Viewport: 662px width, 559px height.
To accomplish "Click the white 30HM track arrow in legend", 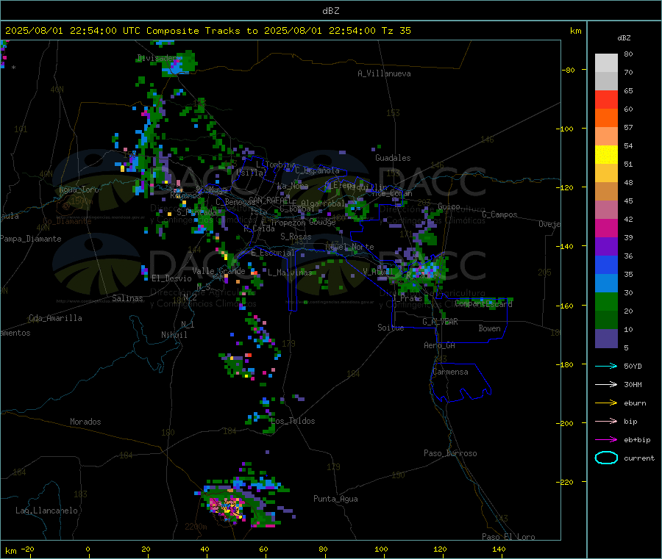I will [606, 384].
